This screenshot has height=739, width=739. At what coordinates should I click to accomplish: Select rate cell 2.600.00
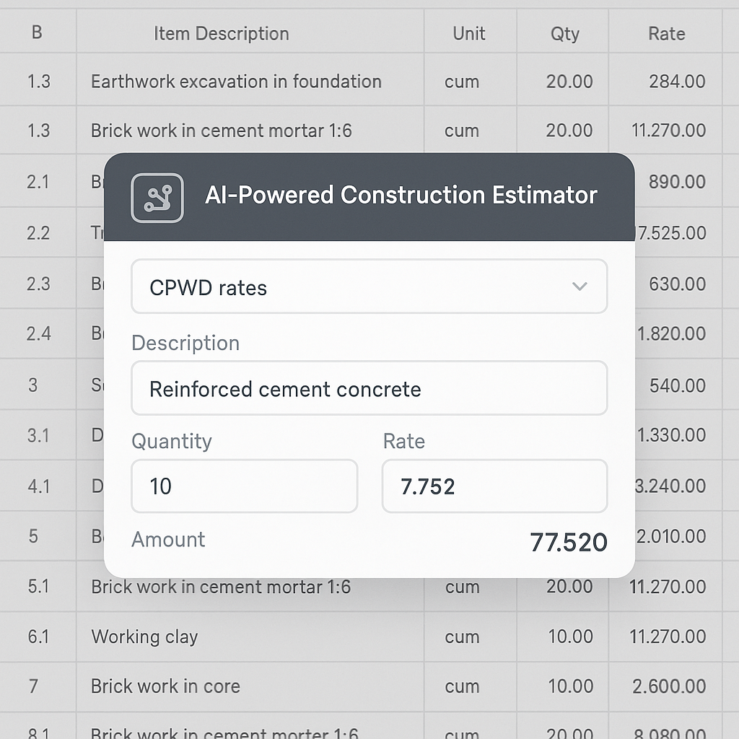point(665,686)
